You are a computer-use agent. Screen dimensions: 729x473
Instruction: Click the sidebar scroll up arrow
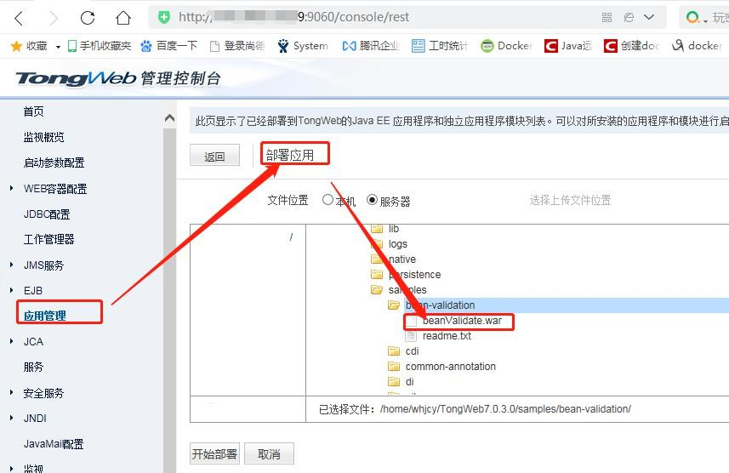tap(169, 118)
